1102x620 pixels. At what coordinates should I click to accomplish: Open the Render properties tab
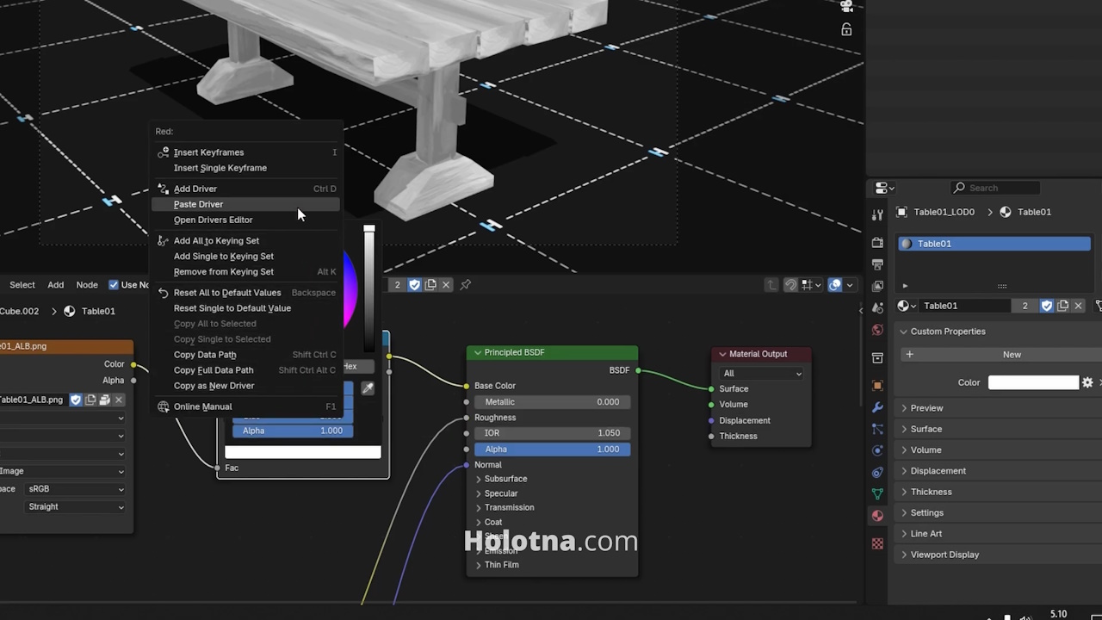(x=877, y=243)
